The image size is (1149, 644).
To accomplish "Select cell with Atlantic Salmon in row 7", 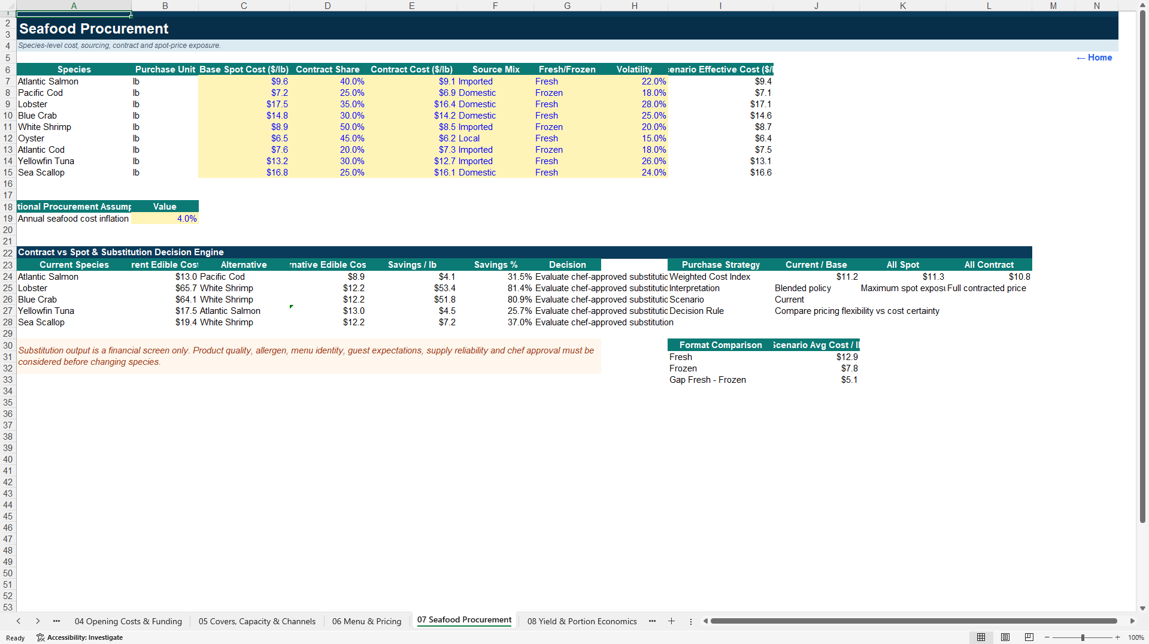I will click(74, 81).
